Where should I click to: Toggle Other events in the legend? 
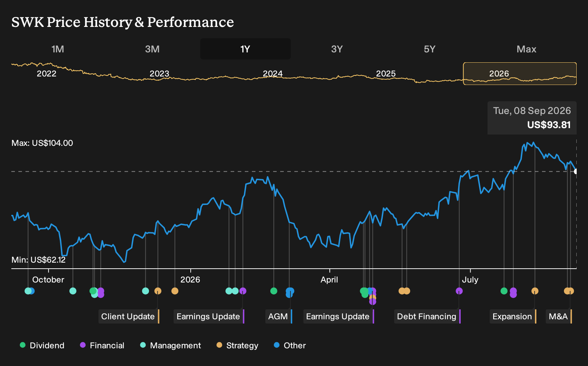pos(290,345)
